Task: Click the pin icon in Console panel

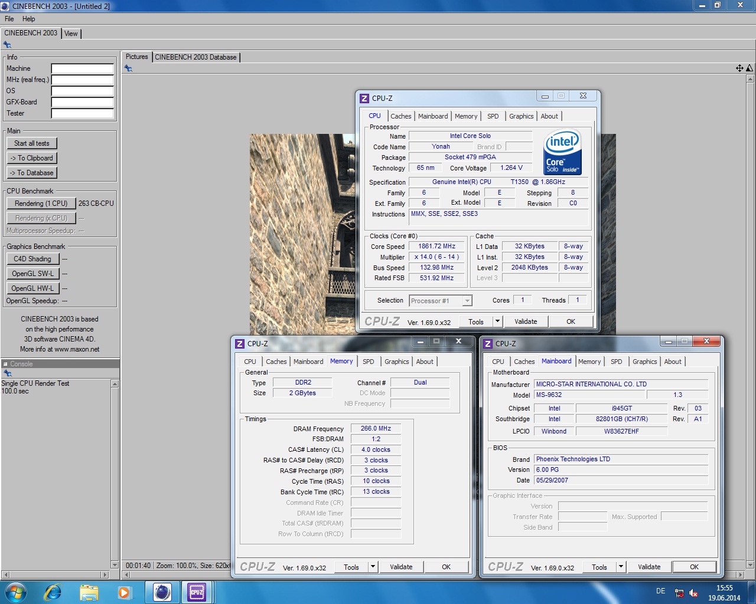Action: point(8,373)
